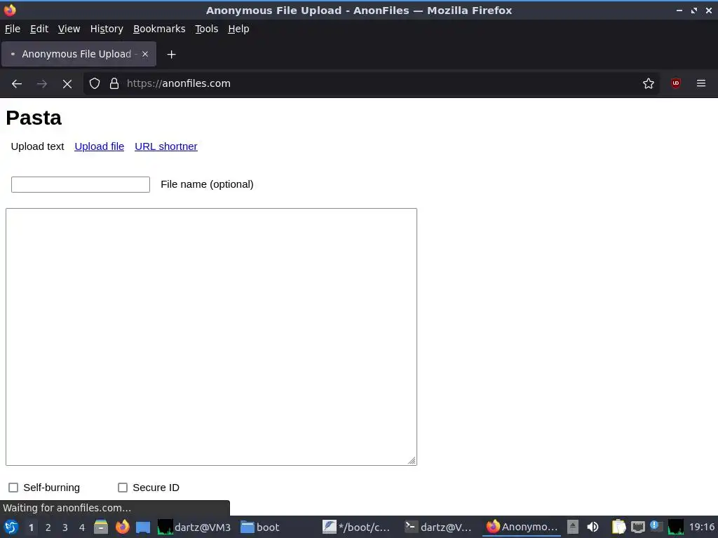Click the CPU monitor tray graph
This screenshot has height=538, width=718.
pyautogui.click(x=675, y=527)
